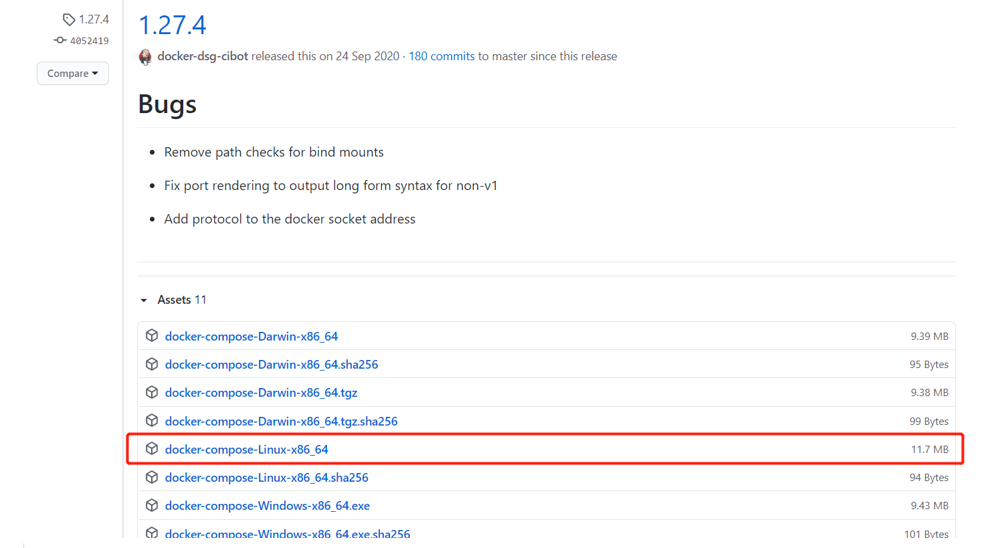Download docker-compose-Windows-x86_64.exe.sha256

pyautogui.click(x=288, y=533)
